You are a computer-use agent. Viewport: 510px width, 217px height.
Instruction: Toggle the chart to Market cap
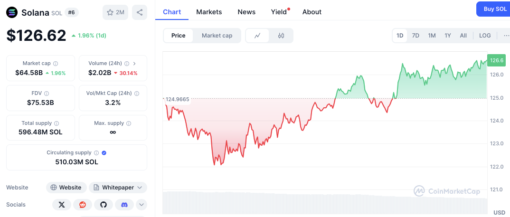[x=217, y=36]
